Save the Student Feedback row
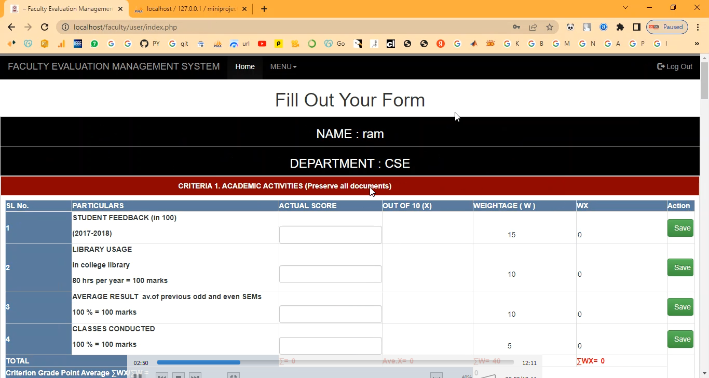The width and height of the screenshot is (709, 378). (680, 228)
